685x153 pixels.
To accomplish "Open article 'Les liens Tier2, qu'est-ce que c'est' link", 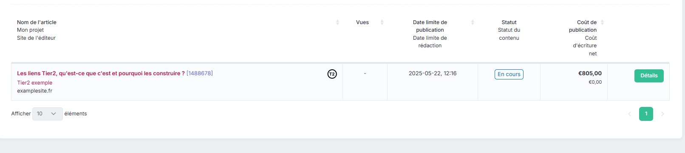I will pos(101,74).
